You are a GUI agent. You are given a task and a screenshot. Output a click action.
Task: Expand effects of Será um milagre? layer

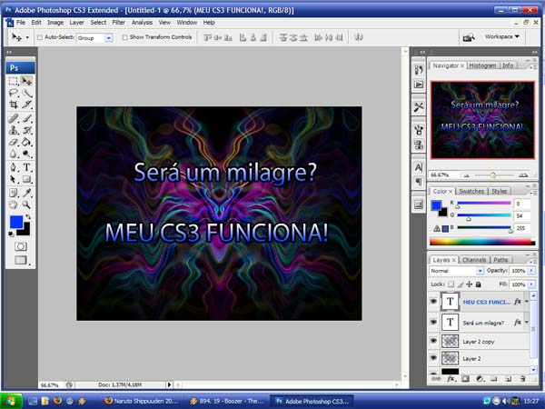(x=527, y=323)
